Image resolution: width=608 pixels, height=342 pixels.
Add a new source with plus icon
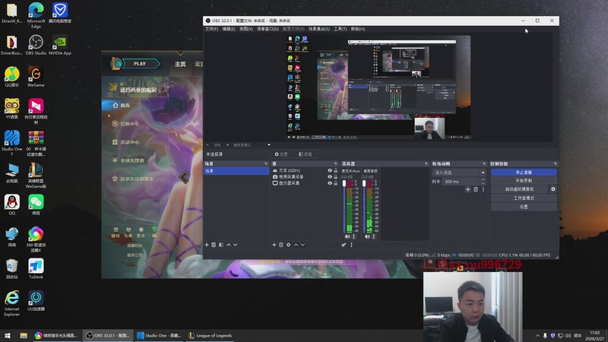274,245
